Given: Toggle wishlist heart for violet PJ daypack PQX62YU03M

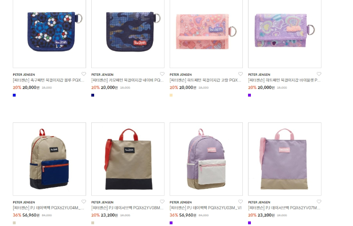Looking at the screenshot, I should pyautogui.click(x=241, y=202).
